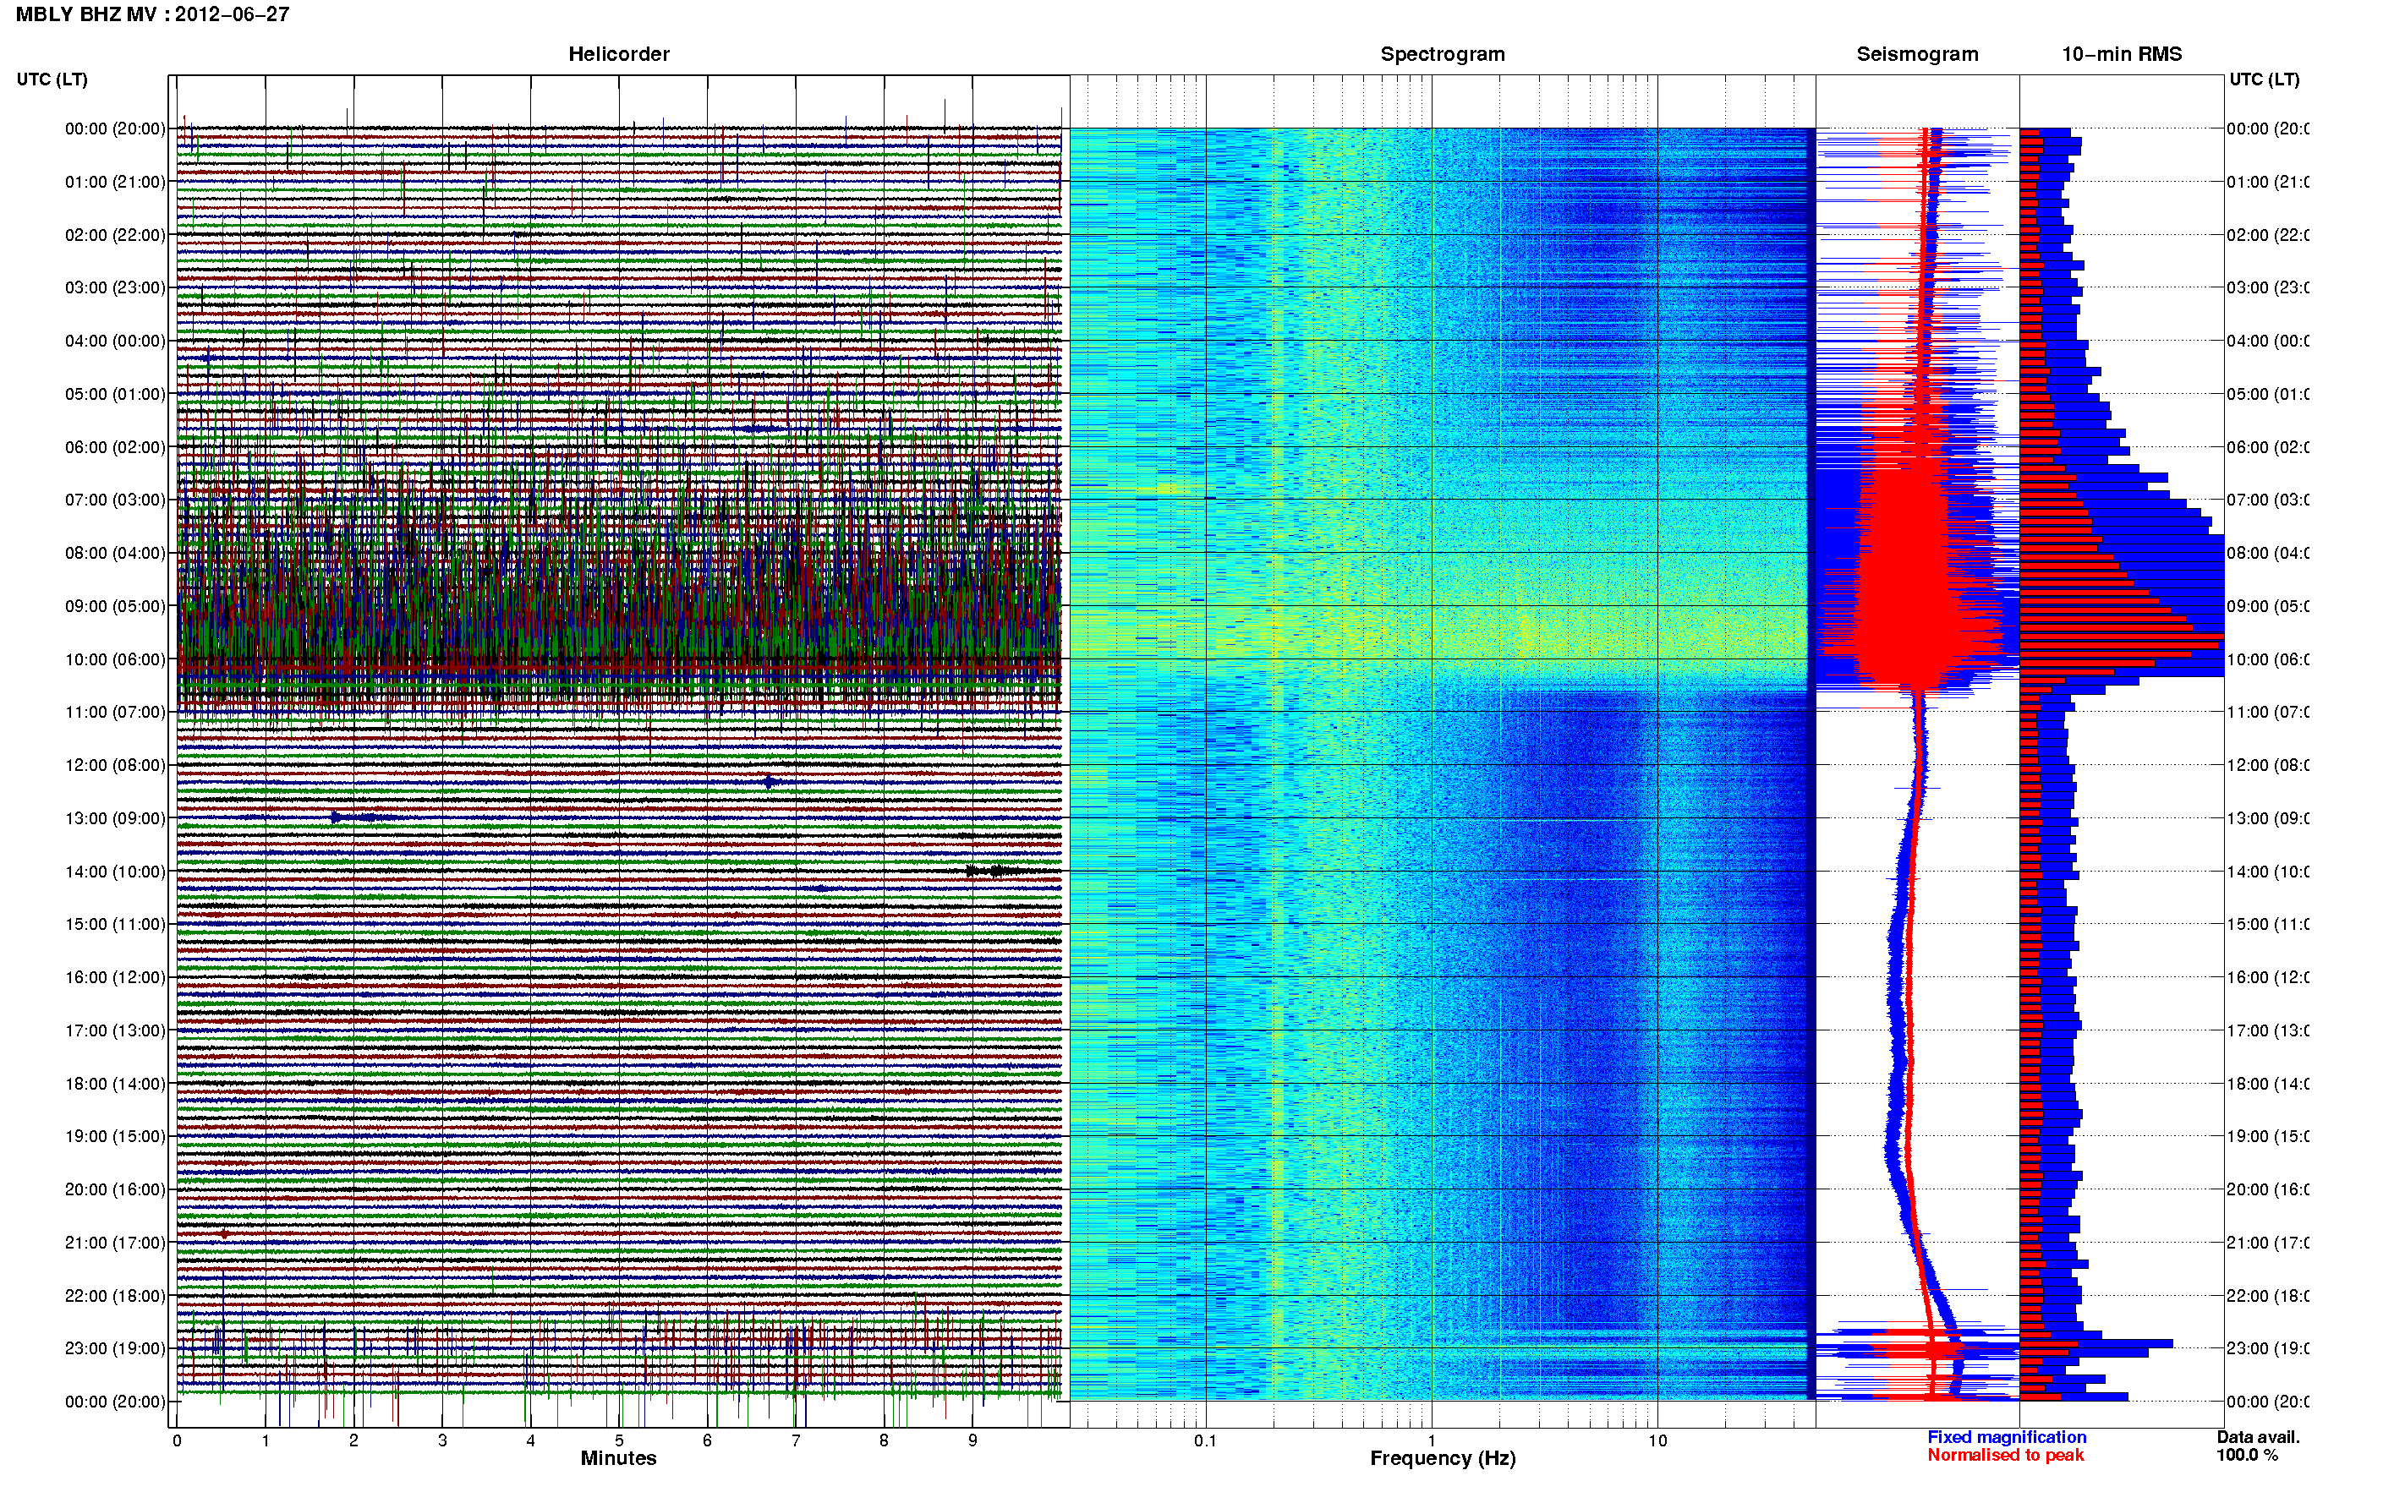The width and height of the screenshot is (2405, 1503).
Task: Select the left 02:00 (22:00) time label
Action: (115, 235)
